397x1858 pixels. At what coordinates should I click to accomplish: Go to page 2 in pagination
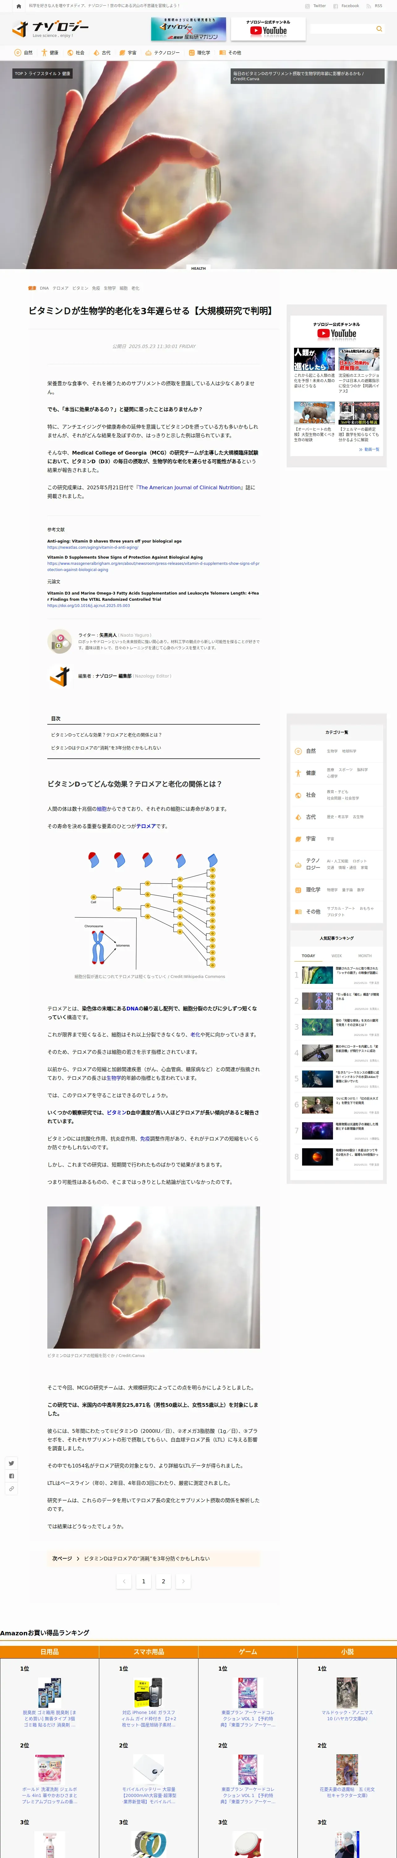pos(164,1581)
